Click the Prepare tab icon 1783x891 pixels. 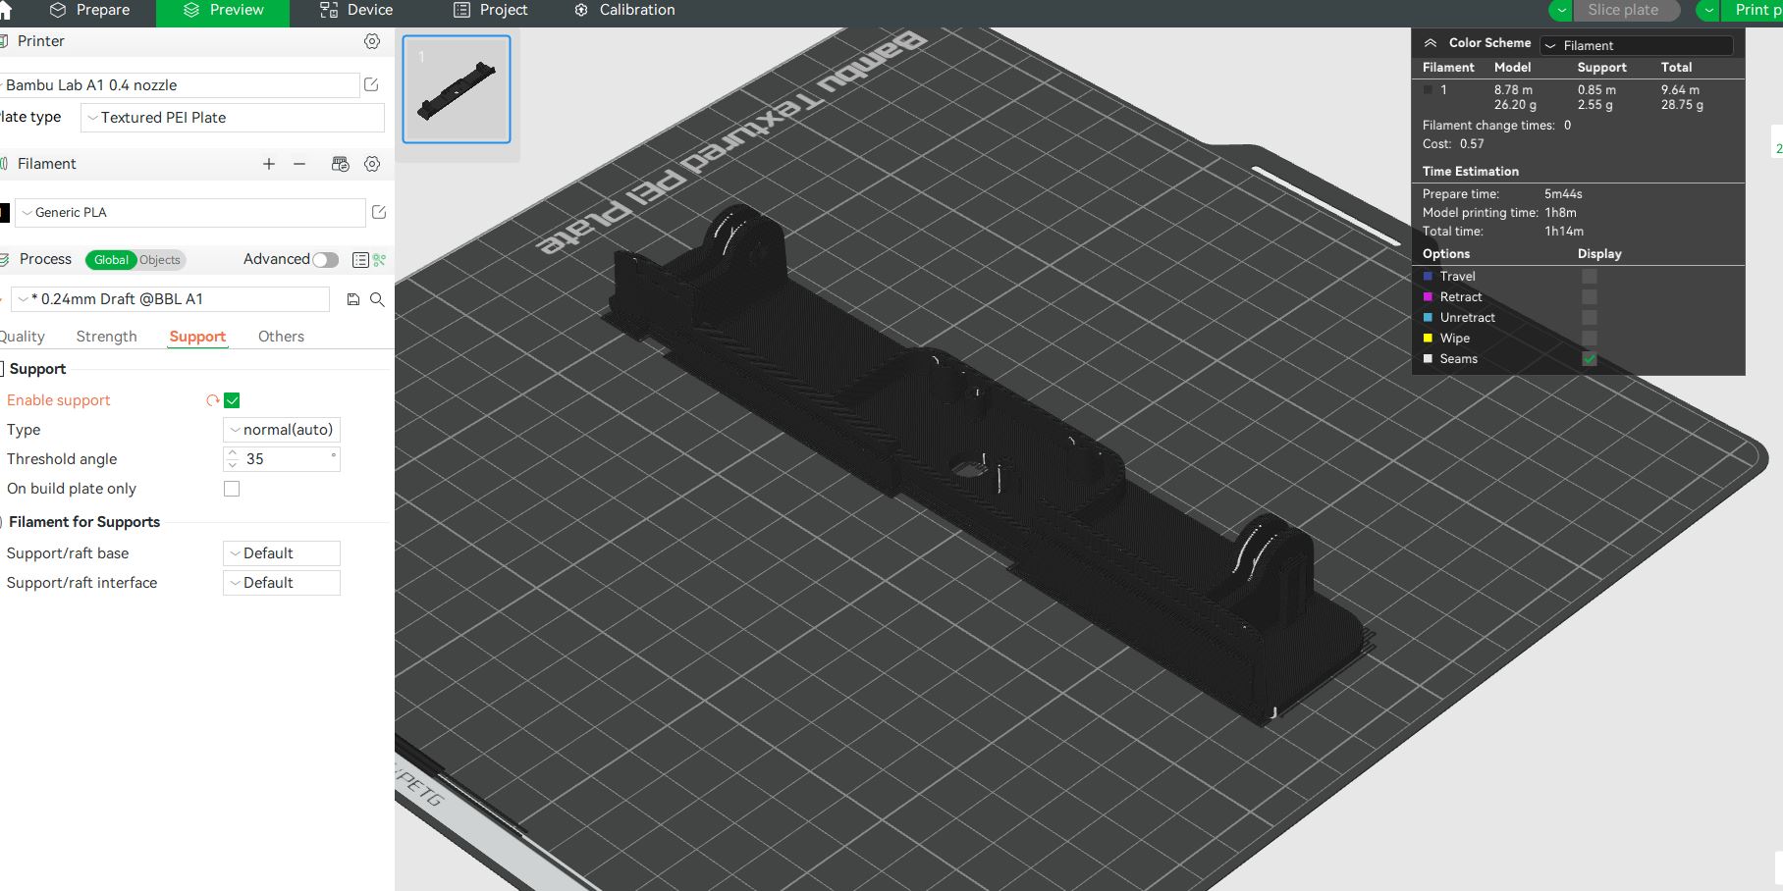pos(58,10)
